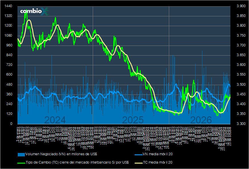Click the 3.900 label on the right axis
Screen dimensions: 249x169
(x=241, y=6)
